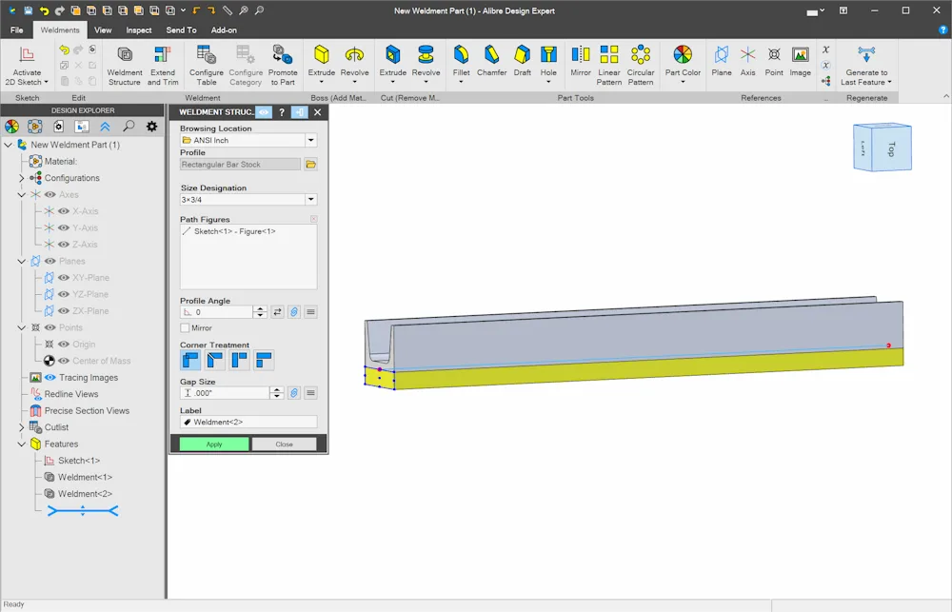Screen dimensions: 952x612
Task: Enable the Mirror checkbox
Action: 185,327
